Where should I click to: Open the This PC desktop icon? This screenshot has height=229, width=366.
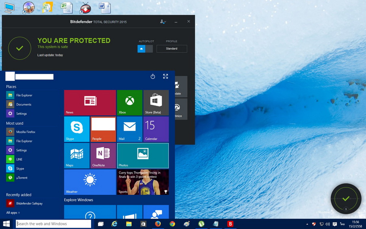tap(9, 8)
